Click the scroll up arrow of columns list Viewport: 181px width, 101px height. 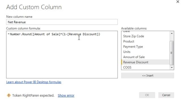click(172, 33)
